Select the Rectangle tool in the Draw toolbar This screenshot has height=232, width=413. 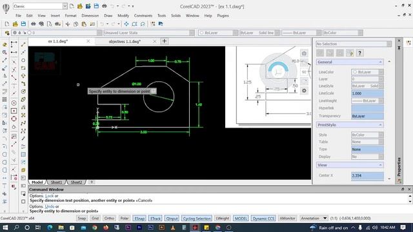23,68
